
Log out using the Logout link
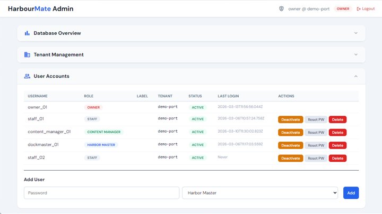click(366, 9)
